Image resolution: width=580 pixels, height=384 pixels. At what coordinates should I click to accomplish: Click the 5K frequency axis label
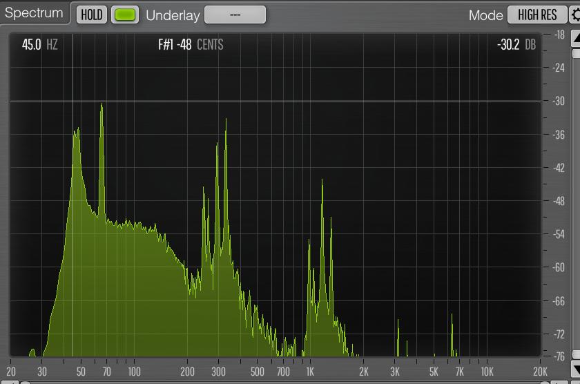pos(434,372)
